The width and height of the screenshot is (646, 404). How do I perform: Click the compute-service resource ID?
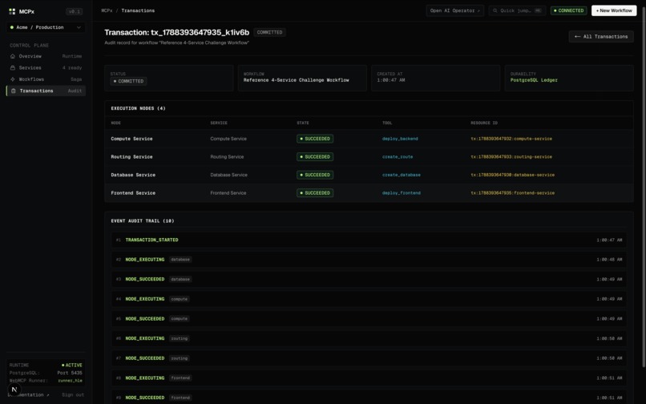[511, 139]
